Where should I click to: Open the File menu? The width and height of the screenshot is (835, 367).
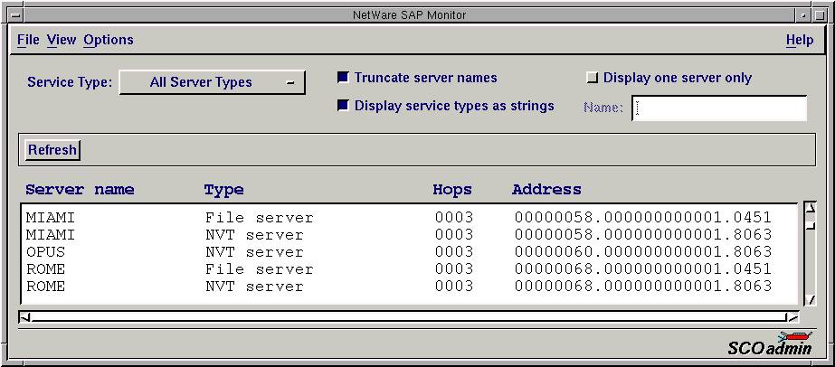[x=28, y=40]
